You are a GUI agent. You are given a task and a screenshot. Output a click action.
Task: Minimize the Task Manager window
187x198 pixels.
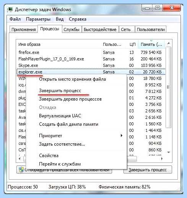click(x=147, y=8)
